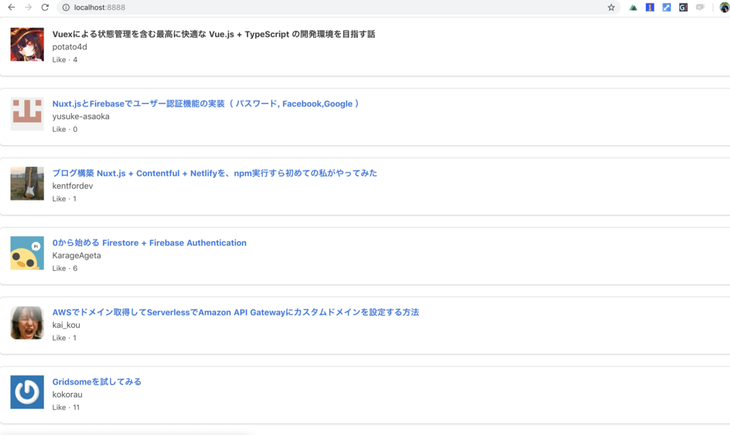The image size is (730, 435).
Task: Click "Like · 1" under kai_kou
Action: click(64, 338)
